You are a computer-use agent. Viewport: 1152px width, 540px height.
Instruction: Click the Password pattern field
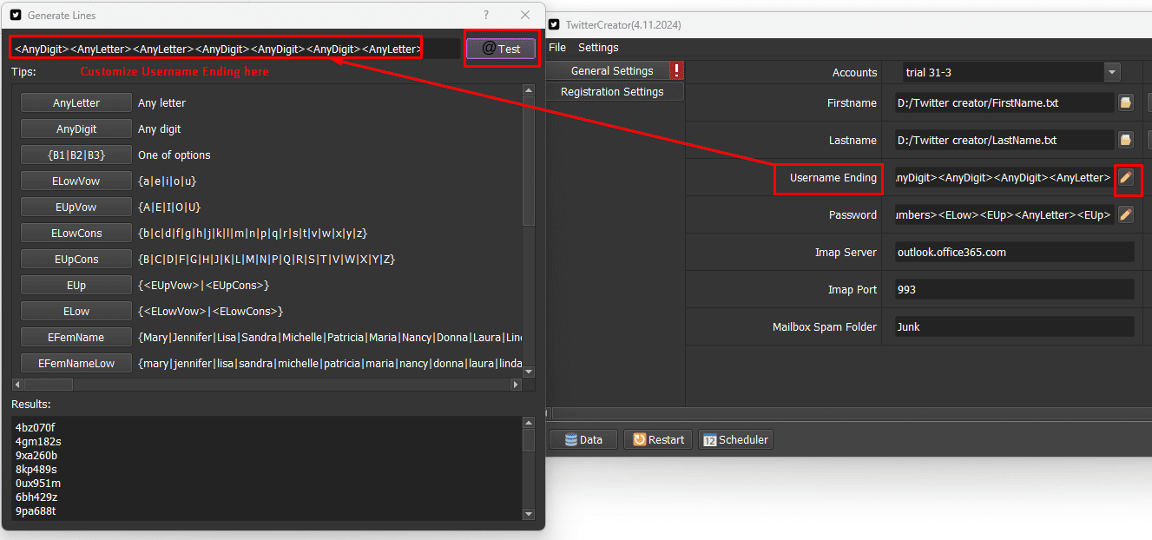pyautogui.click(x=1004, y=214)
